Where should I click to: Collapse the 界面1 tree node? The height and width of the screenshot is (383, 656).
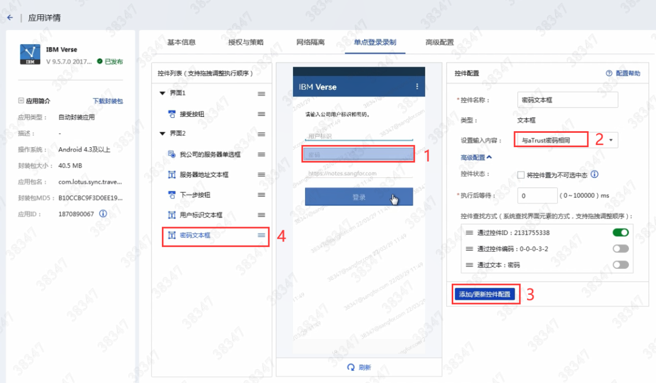click(162, 93)
